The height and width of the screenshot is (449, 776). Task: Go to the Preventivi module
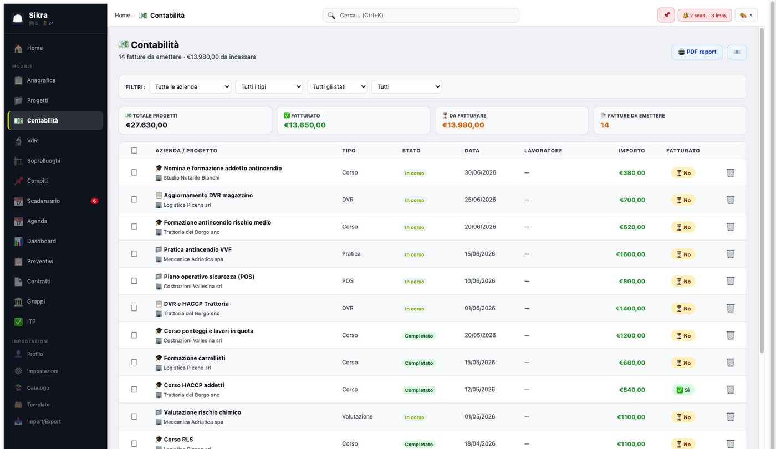[x=55, y=261]
